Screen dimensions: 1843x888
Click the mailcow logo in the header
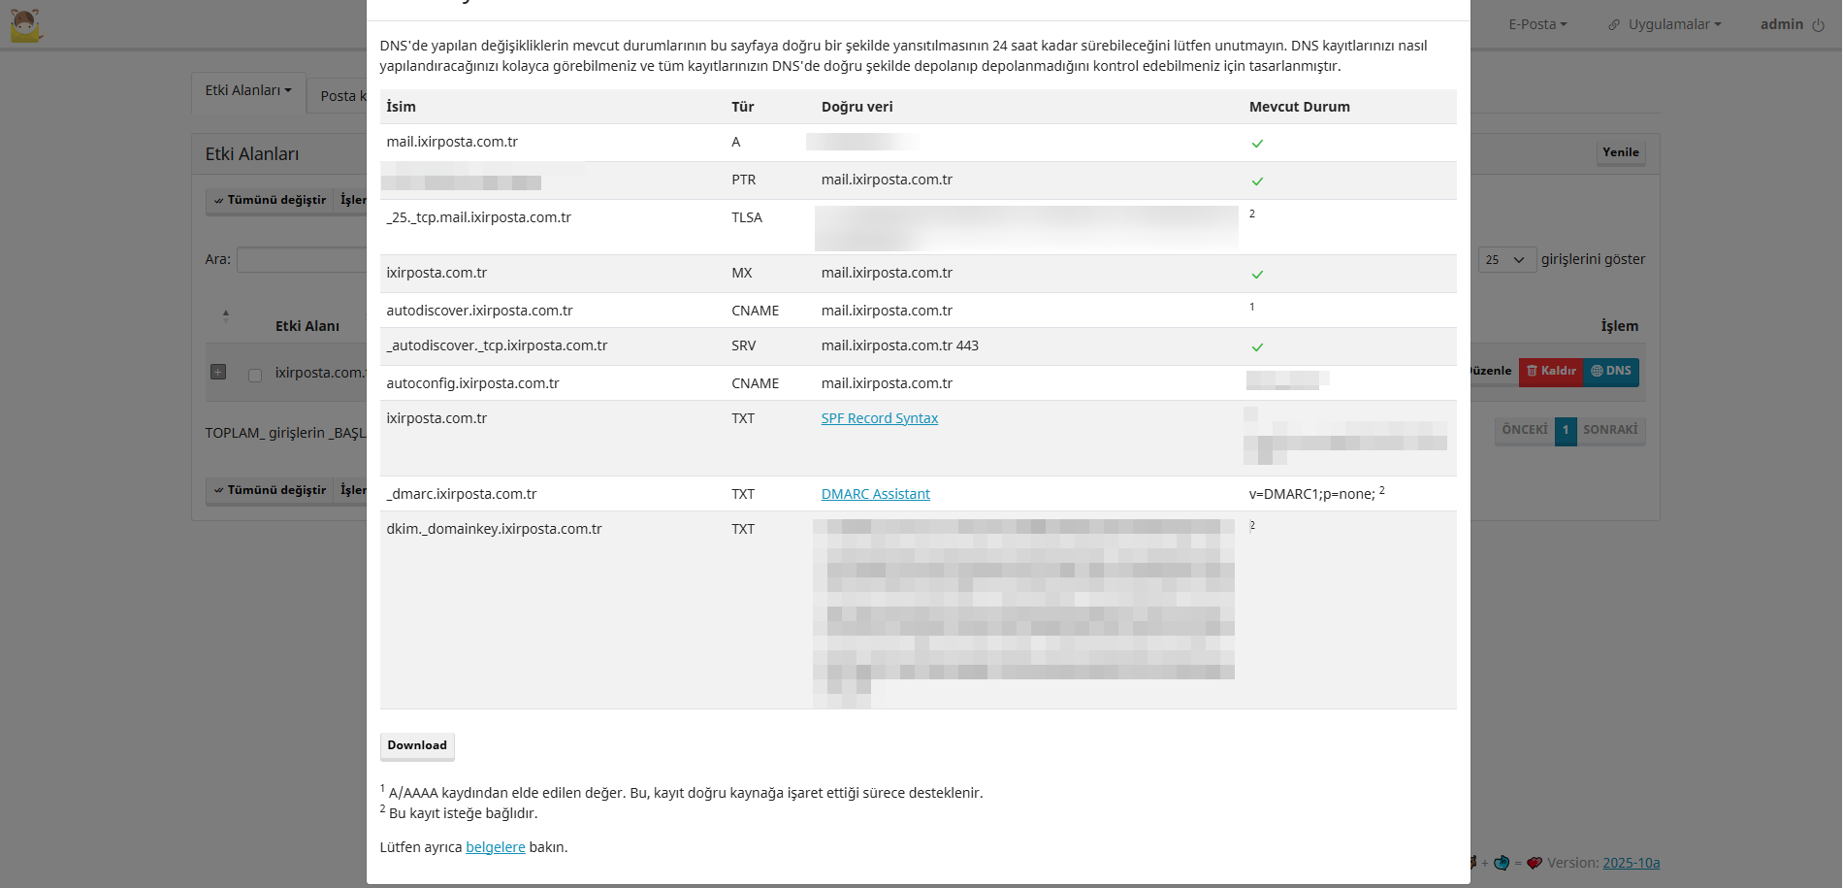coord(26,25)
